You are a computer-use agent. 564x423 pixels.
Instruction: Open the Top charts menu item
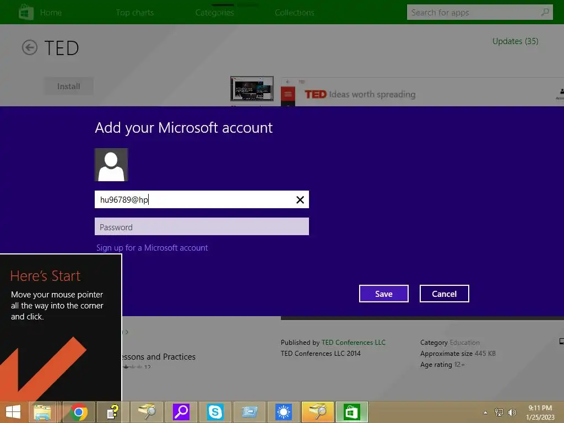pyautogui.click(x=135, y=13)
